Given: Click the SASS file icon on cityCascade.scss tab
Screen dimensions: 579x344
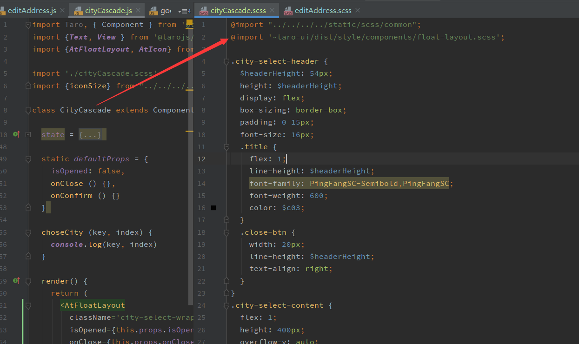Looking at the screenshot, I should click(x=204, y=11).
